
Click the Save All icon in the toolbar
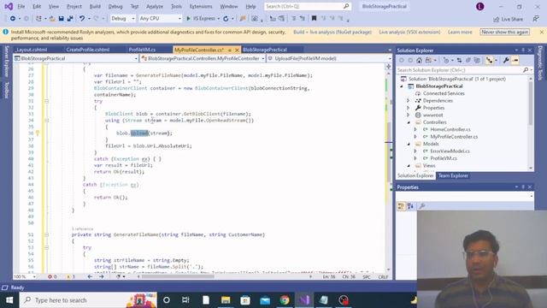click(70, 19)
